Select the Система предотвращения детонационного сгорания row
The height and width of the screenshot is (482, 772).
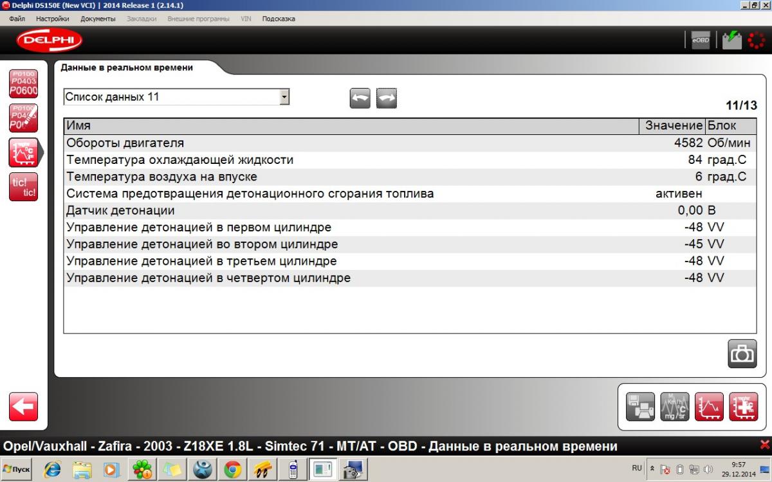click(410, 193)
